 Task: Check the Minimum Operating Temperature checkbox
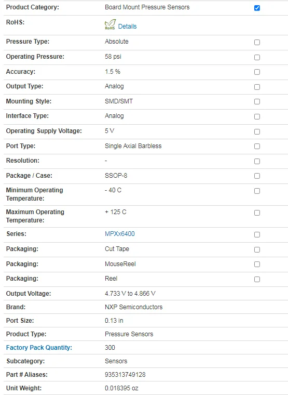click(x=257, y=191)
